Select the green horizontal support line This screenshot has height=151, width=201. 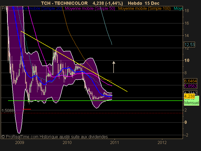point(95,101)
